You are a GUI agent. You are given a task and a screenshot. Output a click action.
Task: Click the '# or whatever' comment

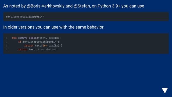point(48,50)
